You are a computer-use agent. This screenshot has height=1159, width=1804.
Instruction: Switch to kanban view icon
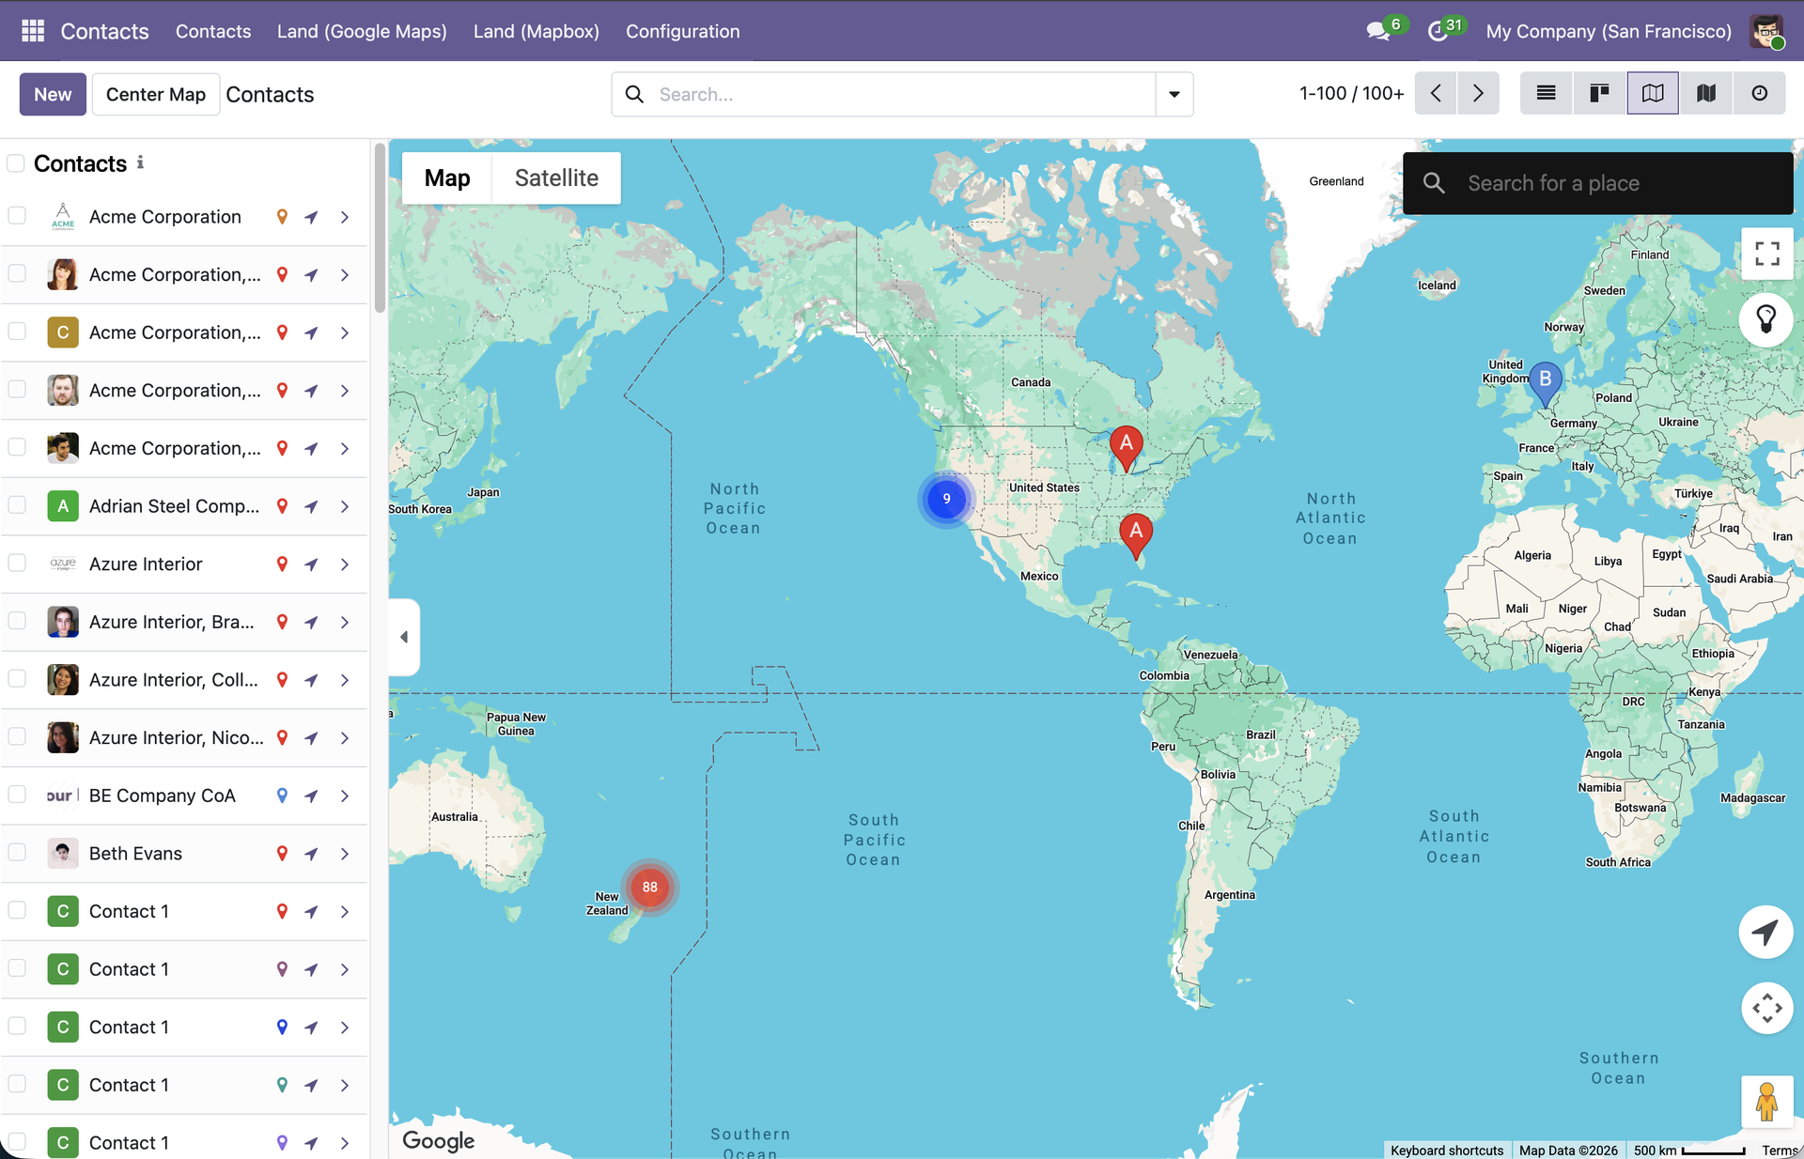(1599, 93)
